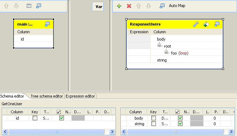237x136 pixels.
Task: Collapse the root node in tree
Action: pos(159,45)
